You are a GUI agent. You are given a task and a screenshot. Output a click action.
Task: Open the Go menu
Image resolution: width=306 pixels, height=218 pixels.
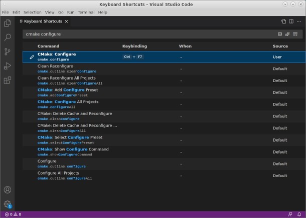tap(61, 12)
